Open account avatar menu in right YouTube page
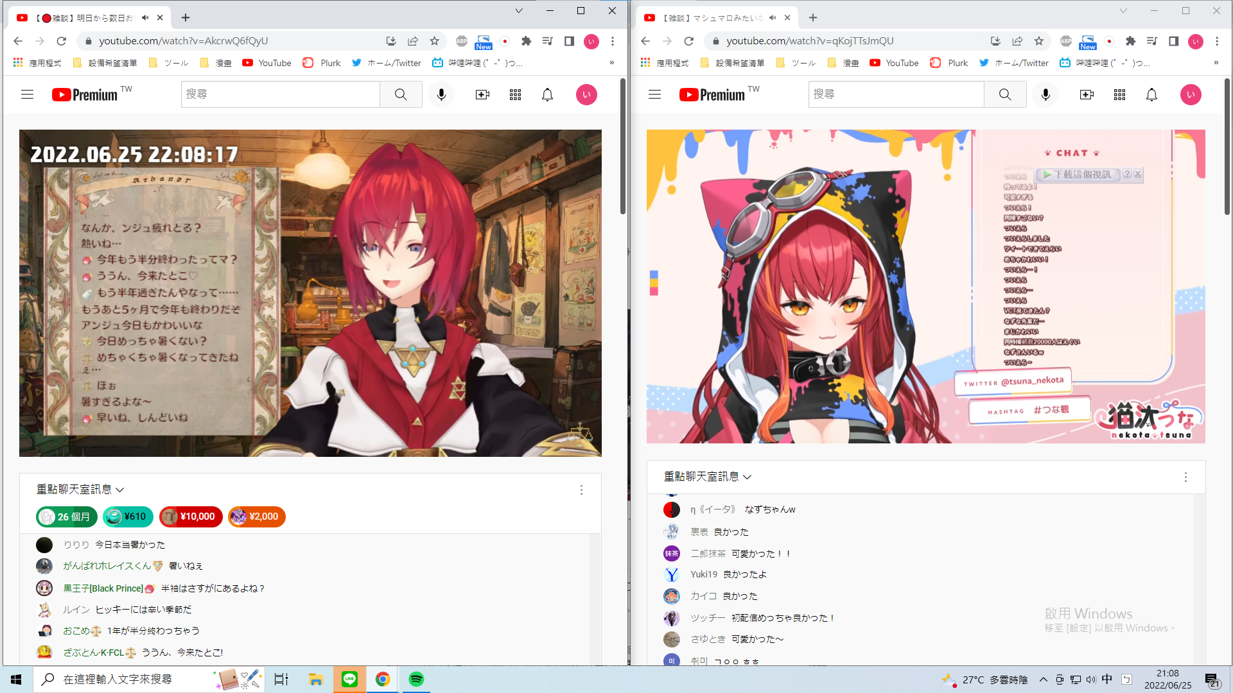This screenshot has width=1233, height=693. pos(1191,94)
